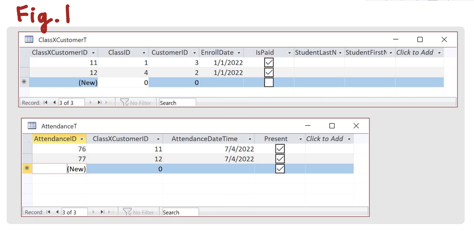Image resolution: width=474 pixels, height=231 pixels.
Task: Select the CustomerID column header
Action: [x=170, y=53]
